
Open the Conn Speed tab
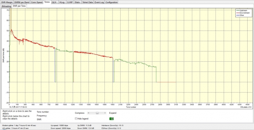point(37,2)
